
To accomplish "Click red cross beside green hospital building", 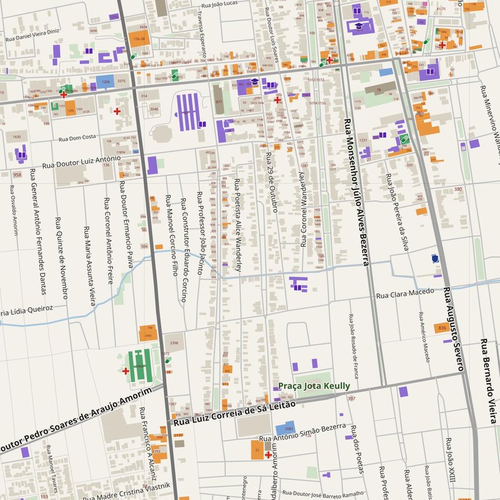I will point(126,371).
